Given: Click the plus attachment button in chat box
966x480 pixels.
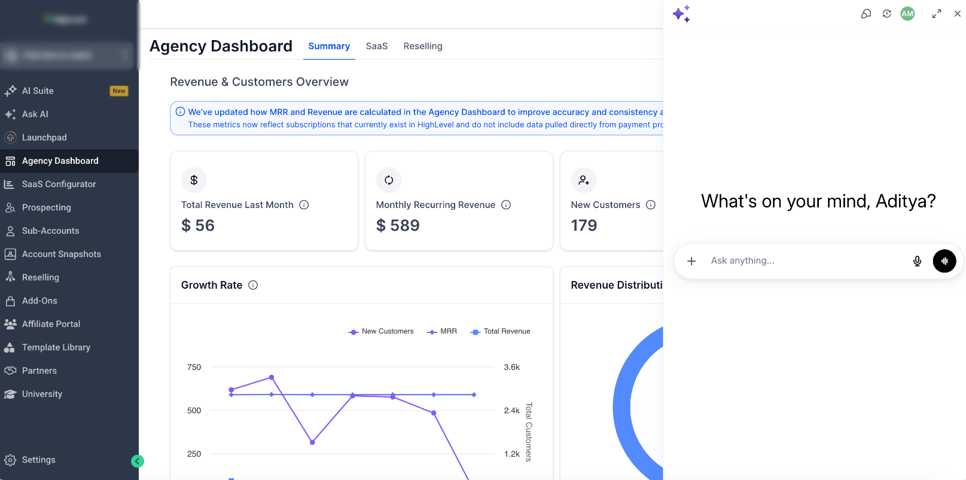Looking at the screenshot, I should (691, 261).
